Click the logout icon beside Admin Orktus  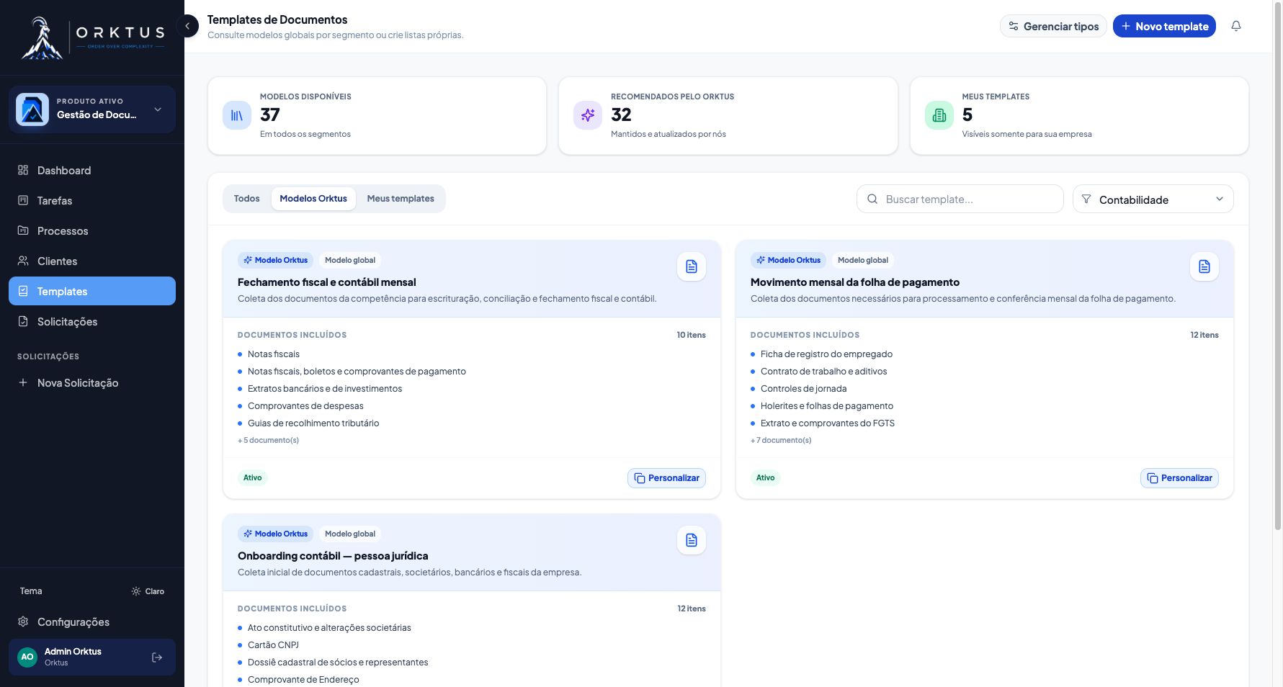click(157, 657)
